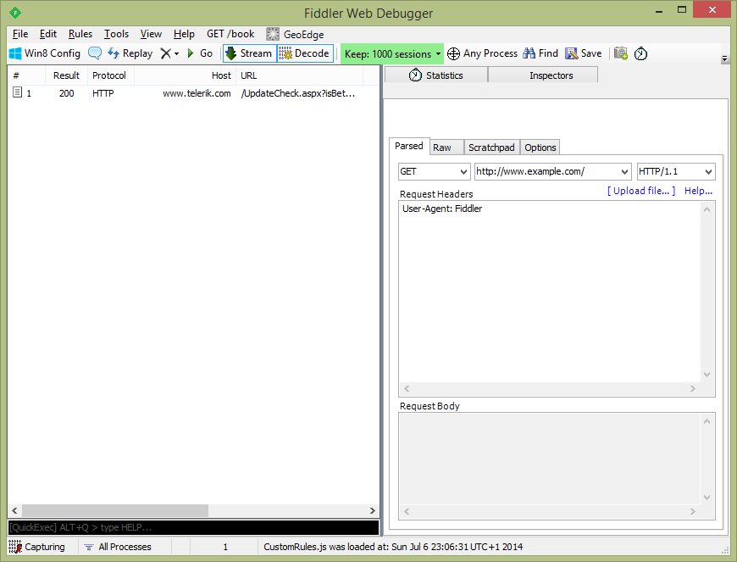Image resolution: width=737 pixels, height=562 pixels.
Task: Click the Comment speech bubble icon
Action: (95, 53)
